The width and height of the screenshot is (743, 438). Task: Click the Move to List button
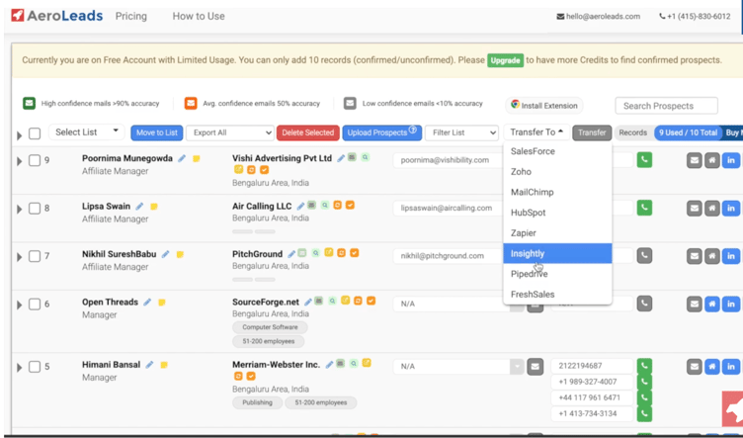point(157,132)
